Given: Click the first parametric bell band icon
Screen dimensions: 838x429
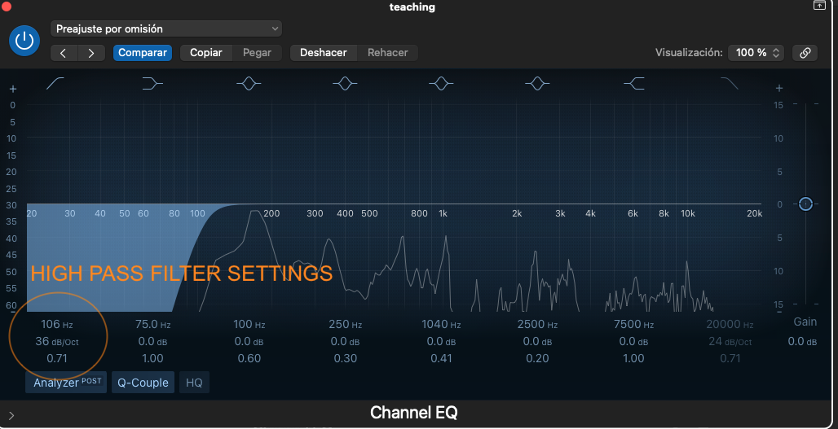Looking at the screenshot, I should (249, 83).
